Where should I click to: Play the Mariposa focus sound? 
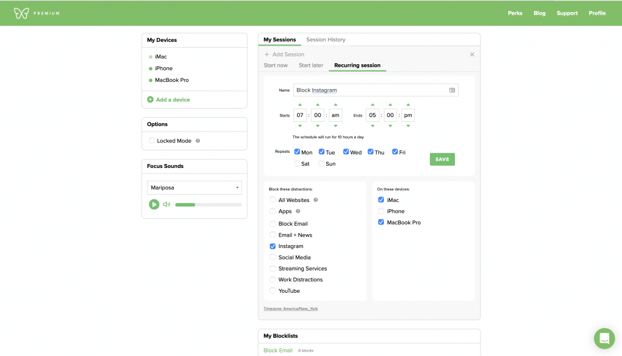pos(154,204)
